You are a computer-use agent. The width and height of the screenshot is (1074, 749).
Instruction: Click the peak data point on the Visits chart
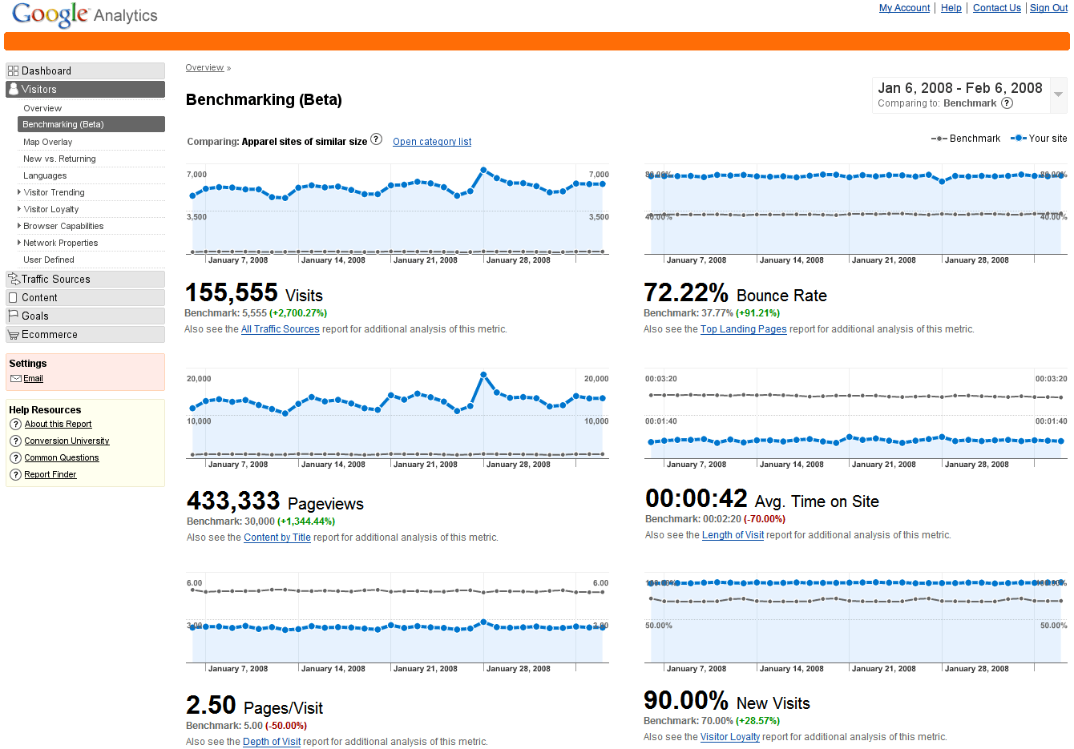pos(483,170)
